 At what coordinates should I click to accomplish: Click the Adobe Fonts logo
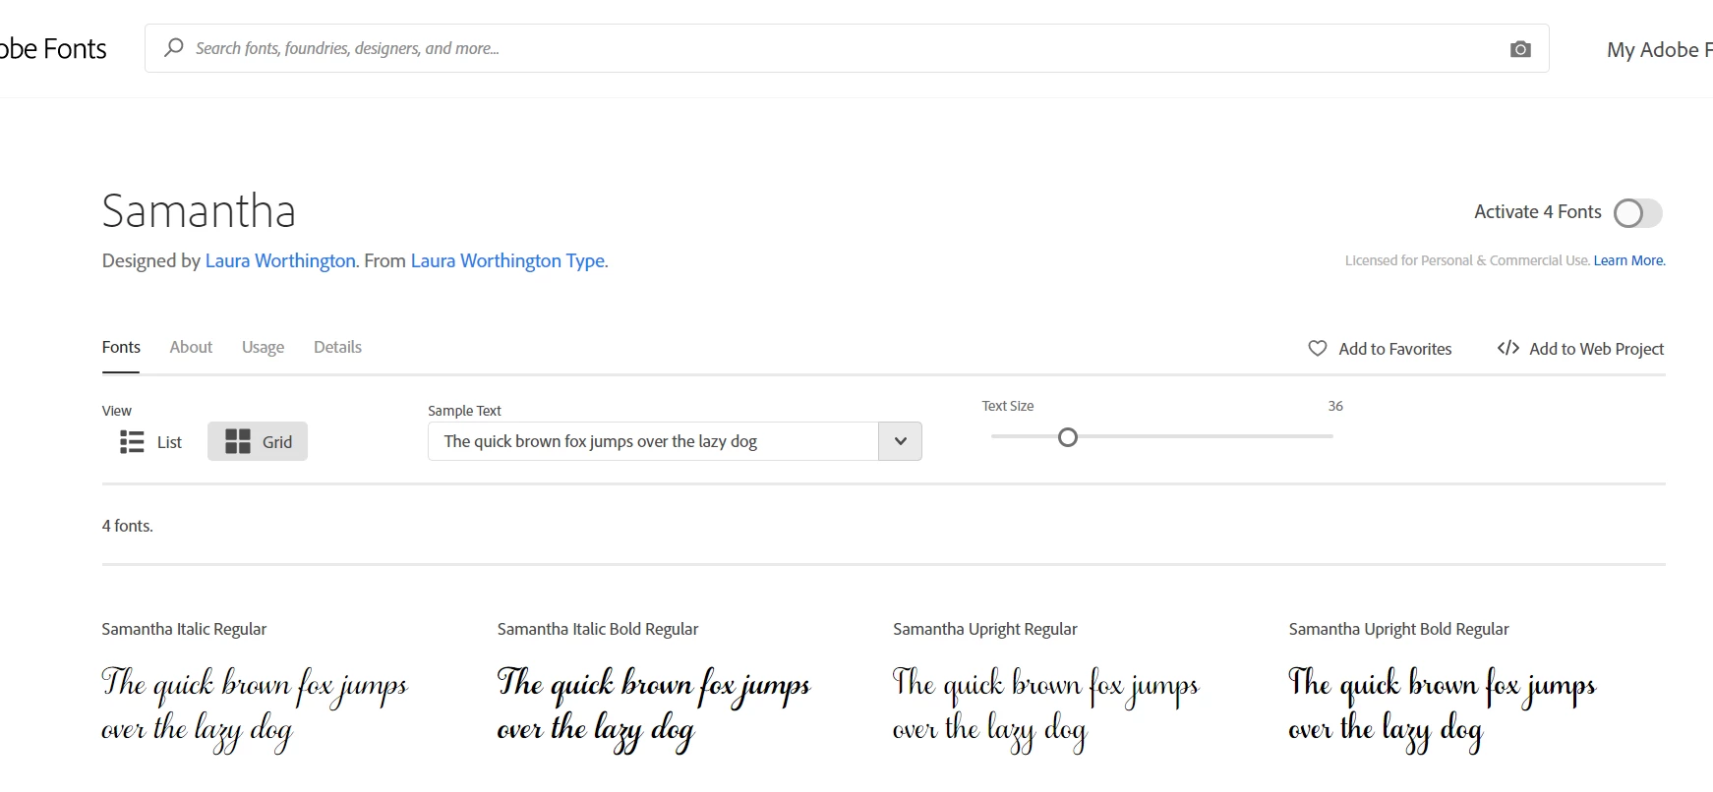coord(53,48)
